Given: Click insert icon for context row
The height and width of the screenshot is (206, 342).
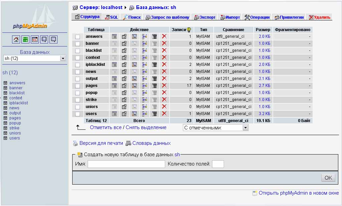Looking at the screenshot, I should 144,58.
